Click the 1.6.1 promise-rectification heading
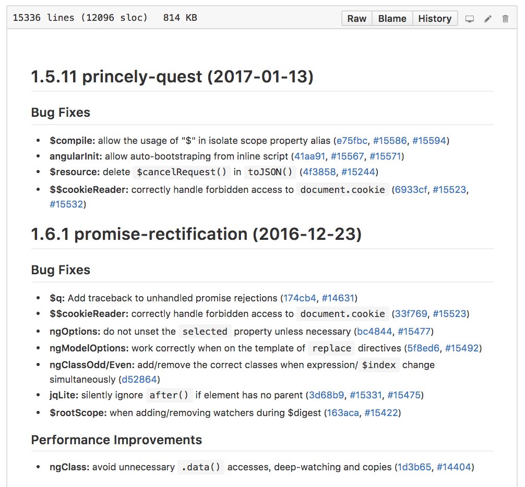525x487 pixels. point(196,234)
